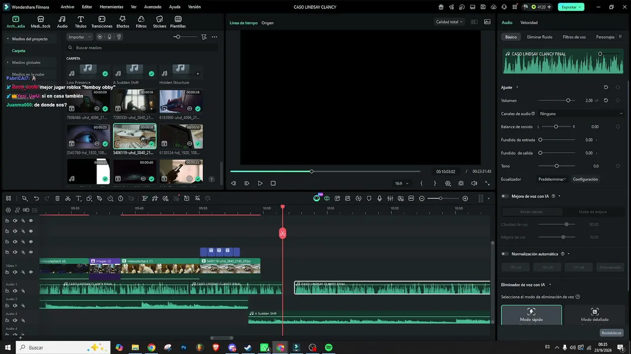Viewport: 631px width, 354px height.
Task: Hide the Video 1 track eye icon
Action: click(x=31, y=272)
